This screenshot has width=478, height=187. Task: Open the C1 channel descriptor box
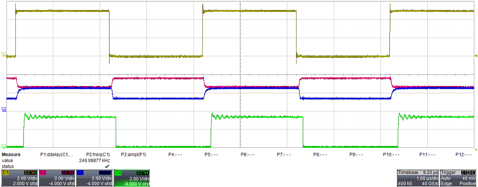tap(19, 178)
